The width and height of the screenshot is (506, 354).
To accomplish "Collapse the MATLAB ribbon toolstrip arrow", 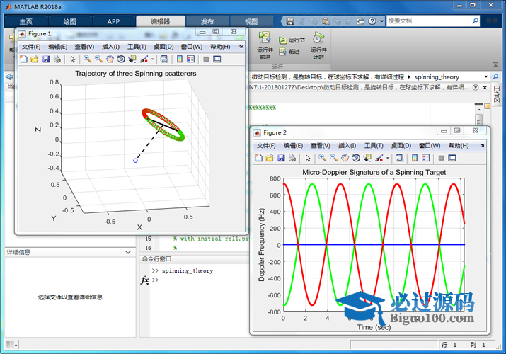I will (495, 65).
